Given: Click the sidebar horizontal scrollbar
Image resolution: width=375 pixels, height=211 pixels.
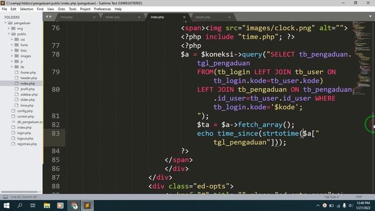Looking at the screenshot, I should click(x=19, y=192).
